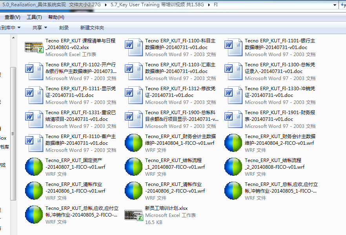This screenshot has height=235, width=346.
Task: Select WRF icon of 冲销作业-20140805_2
Action: [34, 215]
